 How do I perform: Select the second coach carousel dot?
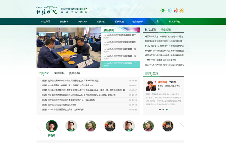(163, 110)
